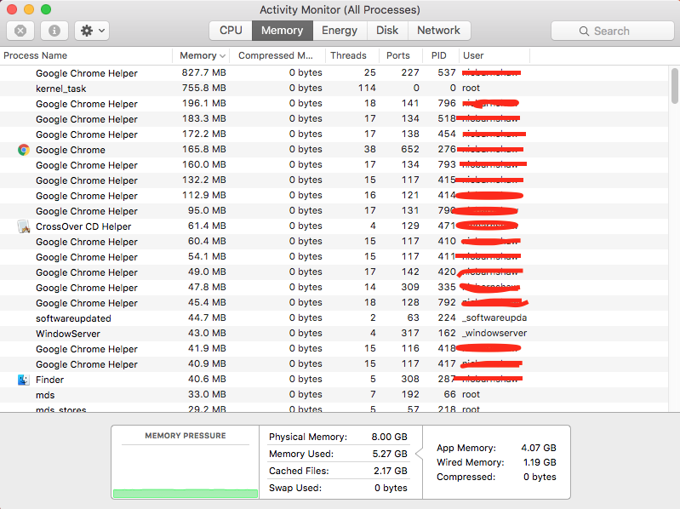Select the CrossOver CD Helper row
680x509 pixels.
[334, 226]
